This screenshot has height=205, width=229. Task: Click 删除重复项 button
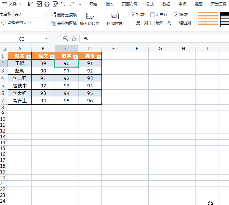[x=64, y=15]
